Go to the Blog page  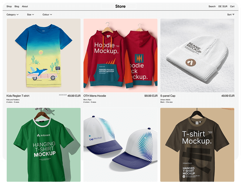[17, 6]
